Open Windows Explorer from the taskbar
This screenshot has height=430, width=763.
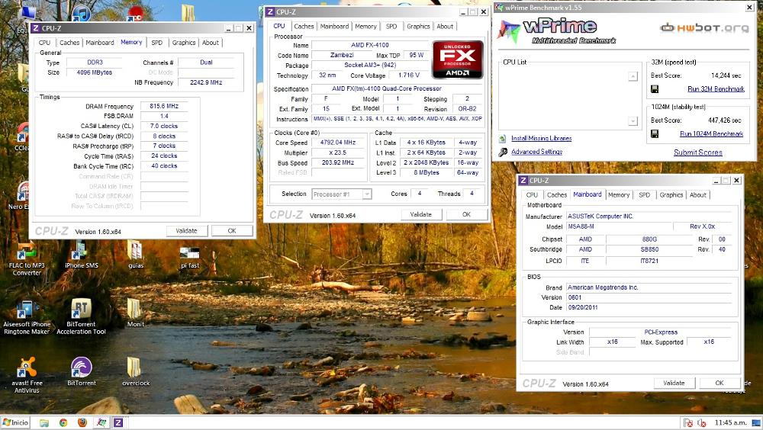tap(44, 422)
